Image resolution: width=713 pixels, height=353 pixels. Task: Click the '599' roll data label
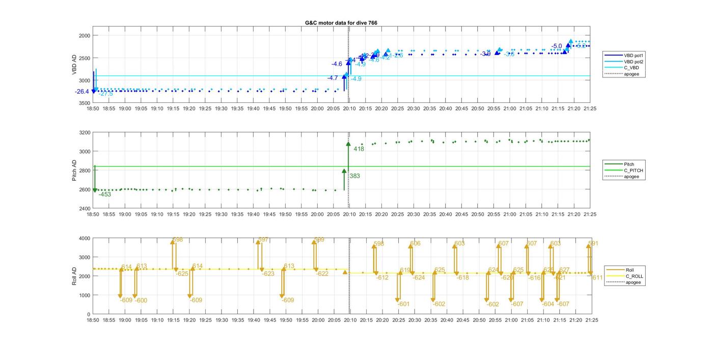pos(319,239)
